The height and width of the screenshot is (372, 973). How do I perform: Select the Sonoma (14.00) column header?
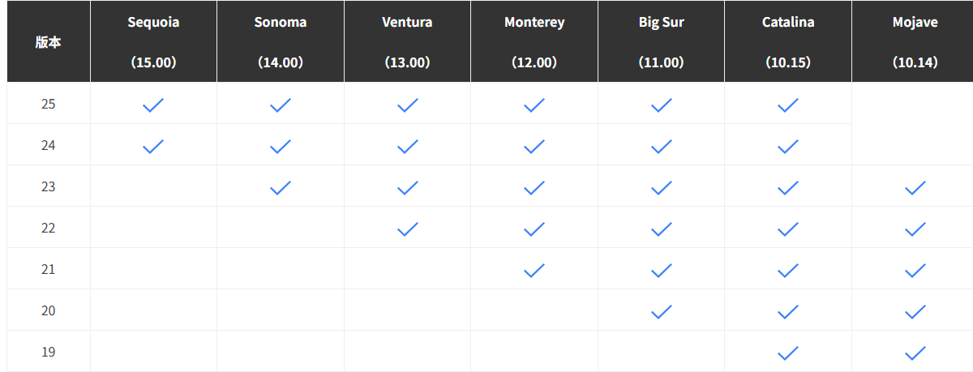281,42
